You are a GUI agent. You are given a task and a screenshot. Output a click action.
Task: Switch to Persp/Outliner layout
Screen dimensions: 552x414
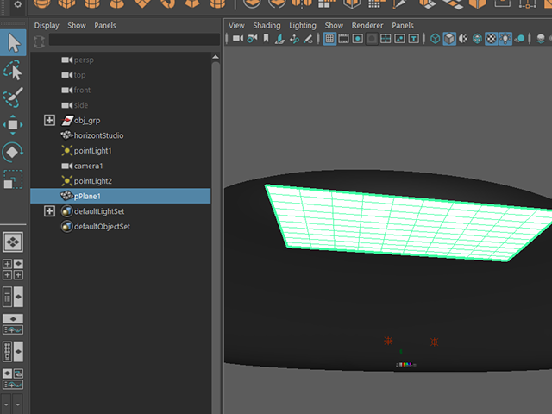(13, 297)
